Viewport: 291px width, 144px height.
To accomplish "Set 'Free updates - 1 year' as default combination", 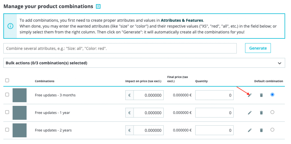I will (x=272, y=112).
